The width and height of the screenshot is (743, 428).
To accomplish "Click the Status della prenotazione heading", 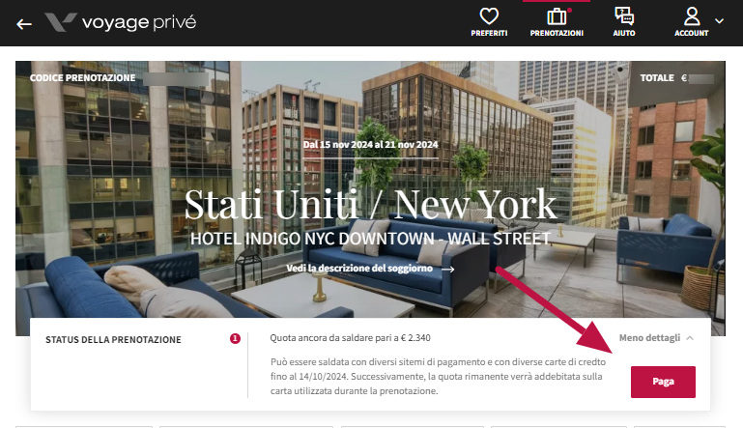I will pyautogui.click(x=113, y=340).
